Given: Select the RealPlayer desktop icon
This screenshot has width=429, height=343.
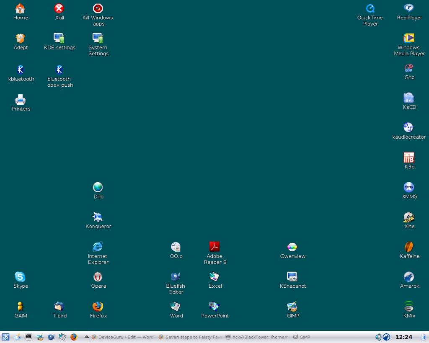Looking at the screenshot, I should click(409, 9).
